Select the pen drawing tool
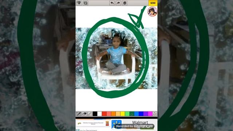This screenshot has height=131, width=233. pos(79,114)
